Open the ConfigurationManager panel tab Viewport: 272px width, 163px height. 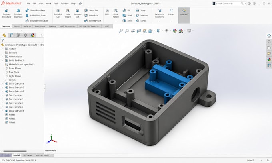[18, 35]
